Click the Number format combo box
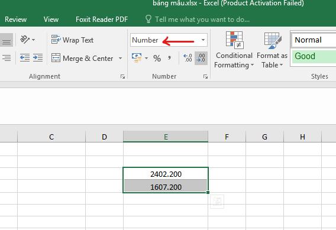336x230 pixels. point(169,40)
